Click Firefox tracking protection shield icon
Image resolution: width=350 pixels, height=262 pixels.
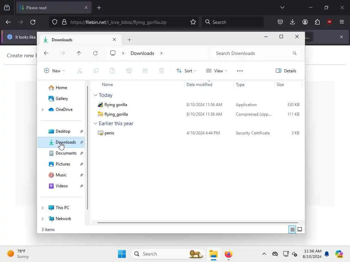55,22
